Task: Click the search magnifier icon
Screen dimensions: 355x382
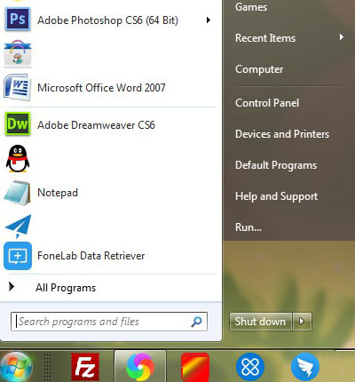Action: pos(196,322)
